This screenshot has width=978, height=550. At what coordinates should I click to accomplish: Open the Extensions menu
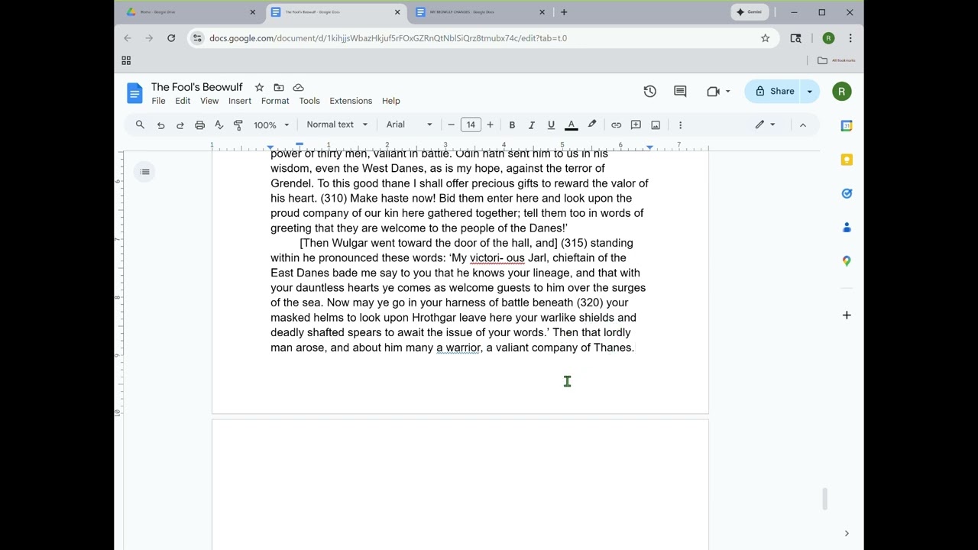click(x=351, y=101)
